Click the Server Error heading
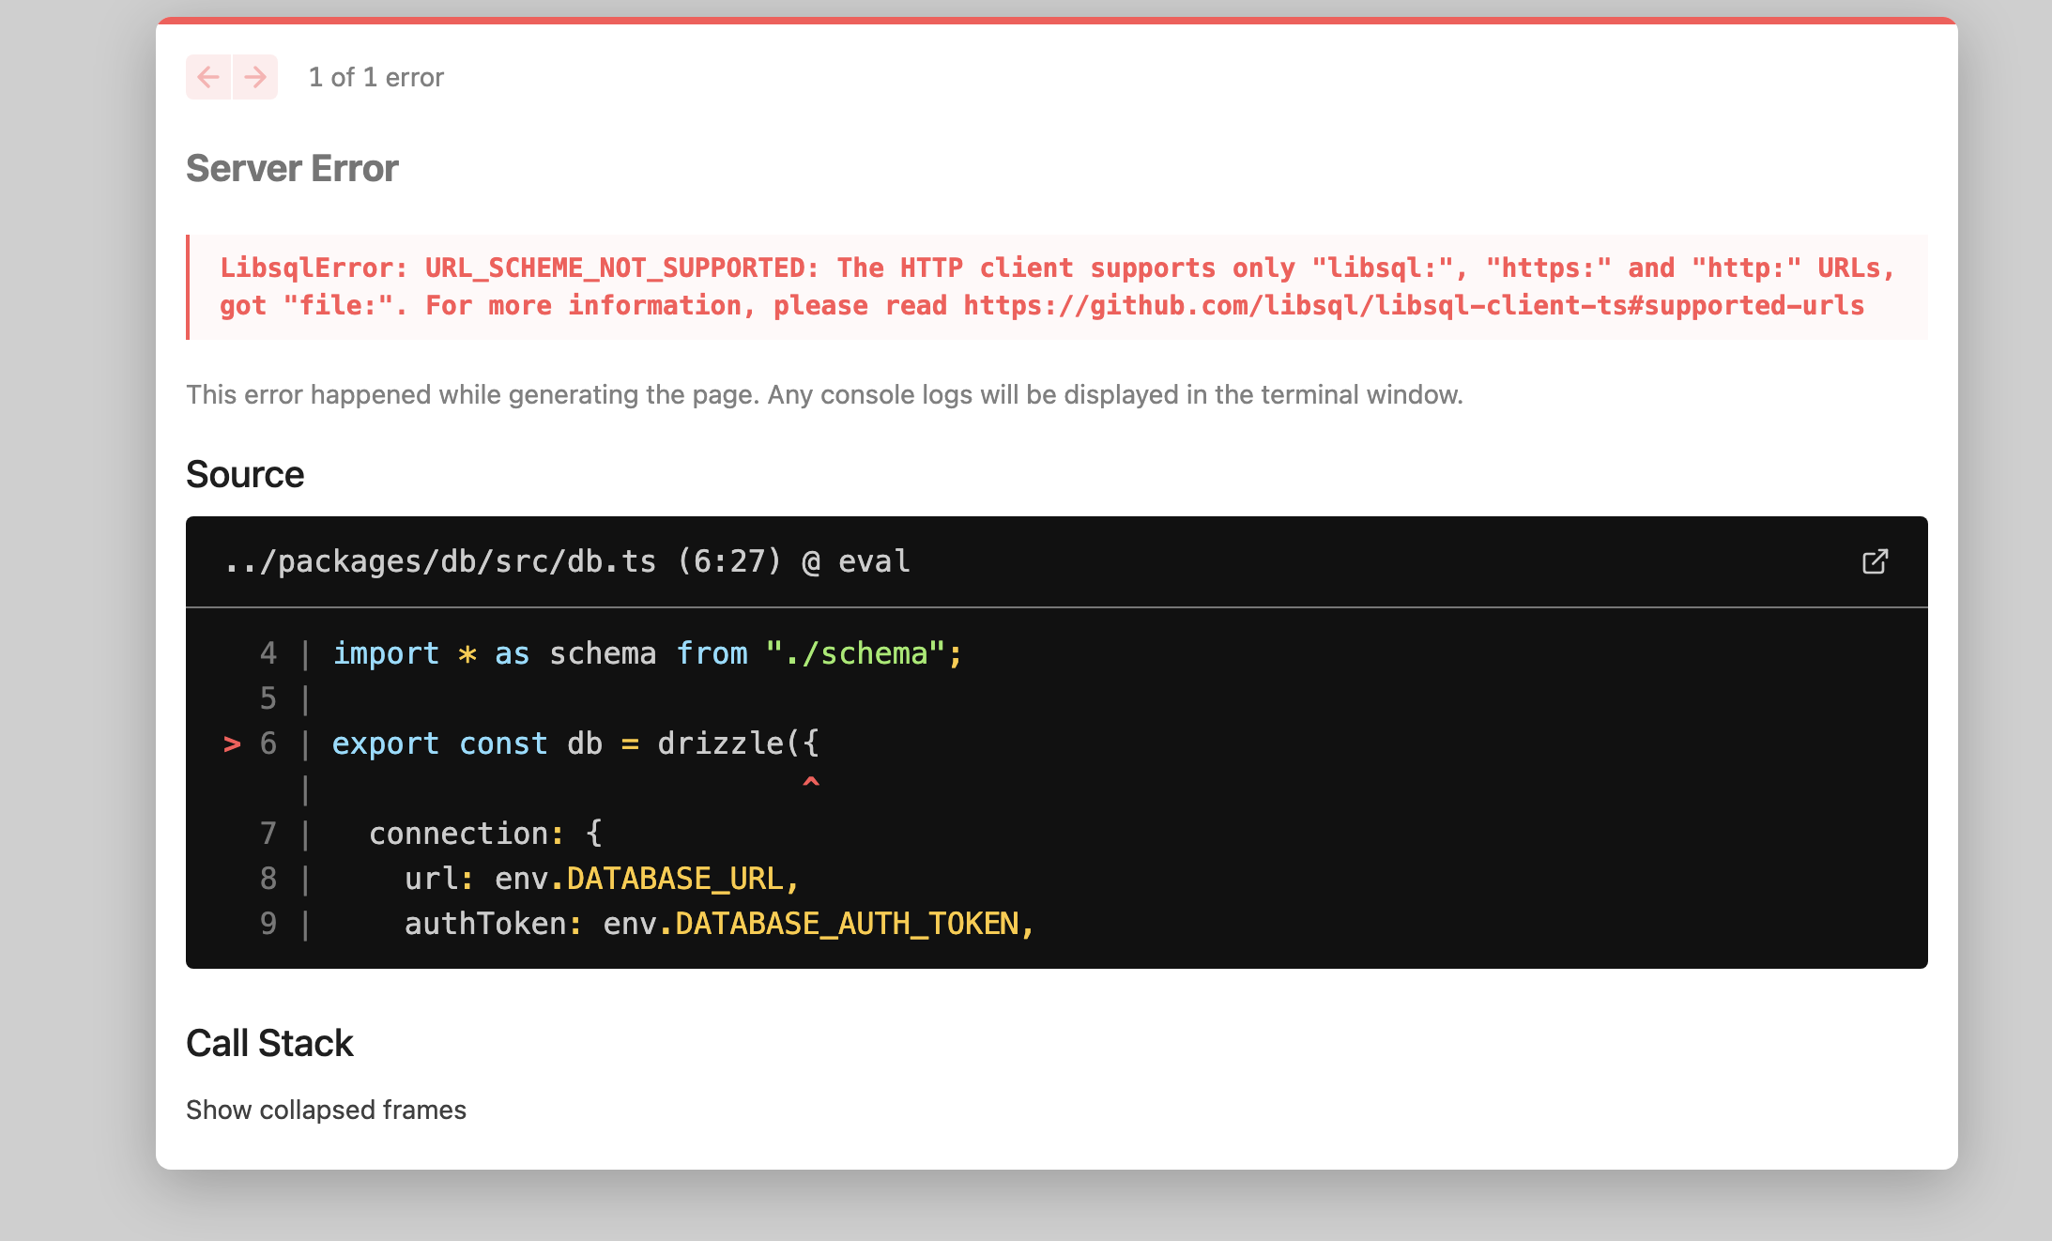2052x1241 pixels. click(x=292, y=169)
